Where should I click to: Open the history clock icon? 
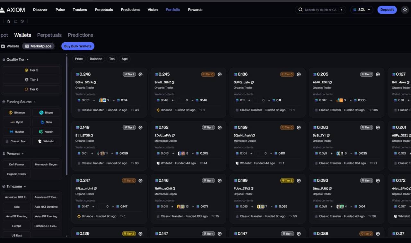click(22, 21)
